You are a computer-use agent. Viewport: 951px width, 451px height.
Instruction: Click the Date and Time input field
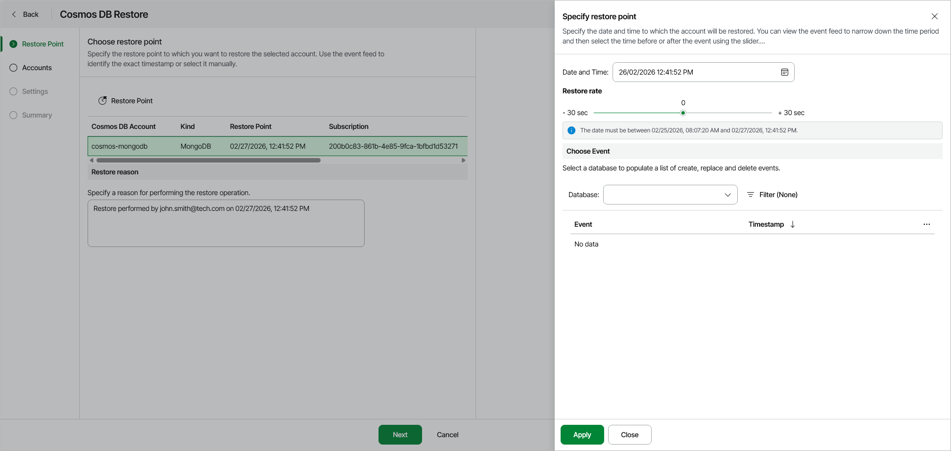pyautogui.click(x=695, y=72)
